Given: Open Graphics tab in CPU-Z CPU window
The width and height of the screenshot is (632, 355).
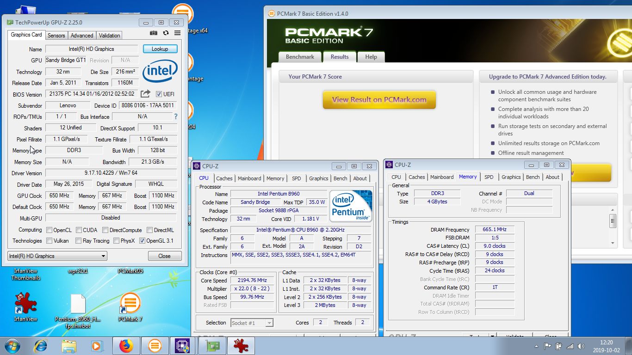Looking at the screenshot, I should point(319,178).
